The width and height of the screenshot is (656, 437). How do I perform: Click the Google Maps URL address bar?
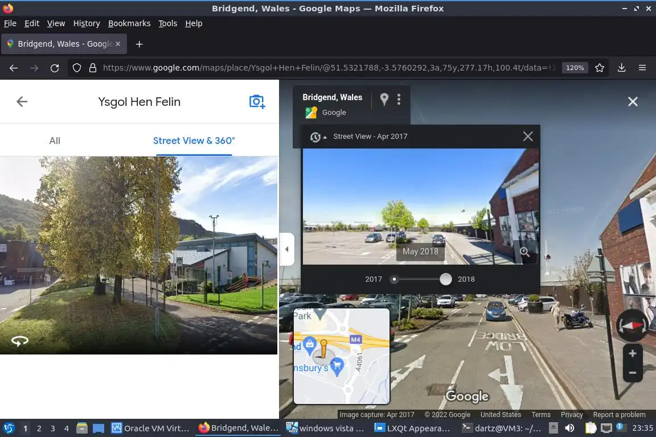[x=329, y=68]
